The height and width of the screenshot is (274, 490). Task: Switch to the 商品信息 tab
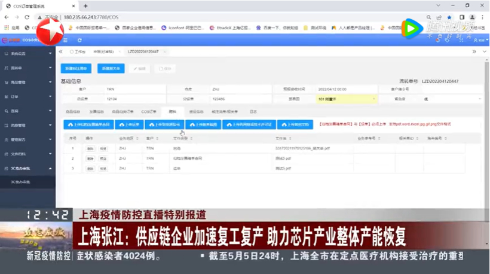click(72, 112)
